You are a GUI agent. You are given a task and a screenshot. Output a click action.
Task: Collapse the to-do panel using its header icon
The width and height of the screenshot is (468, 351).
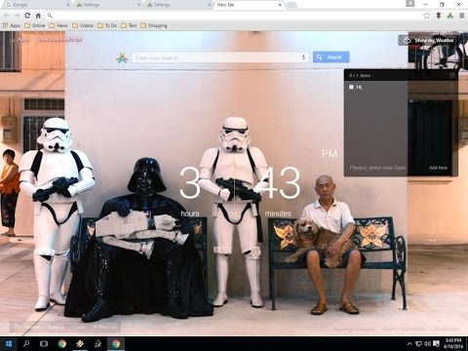[x=452, y=75]
